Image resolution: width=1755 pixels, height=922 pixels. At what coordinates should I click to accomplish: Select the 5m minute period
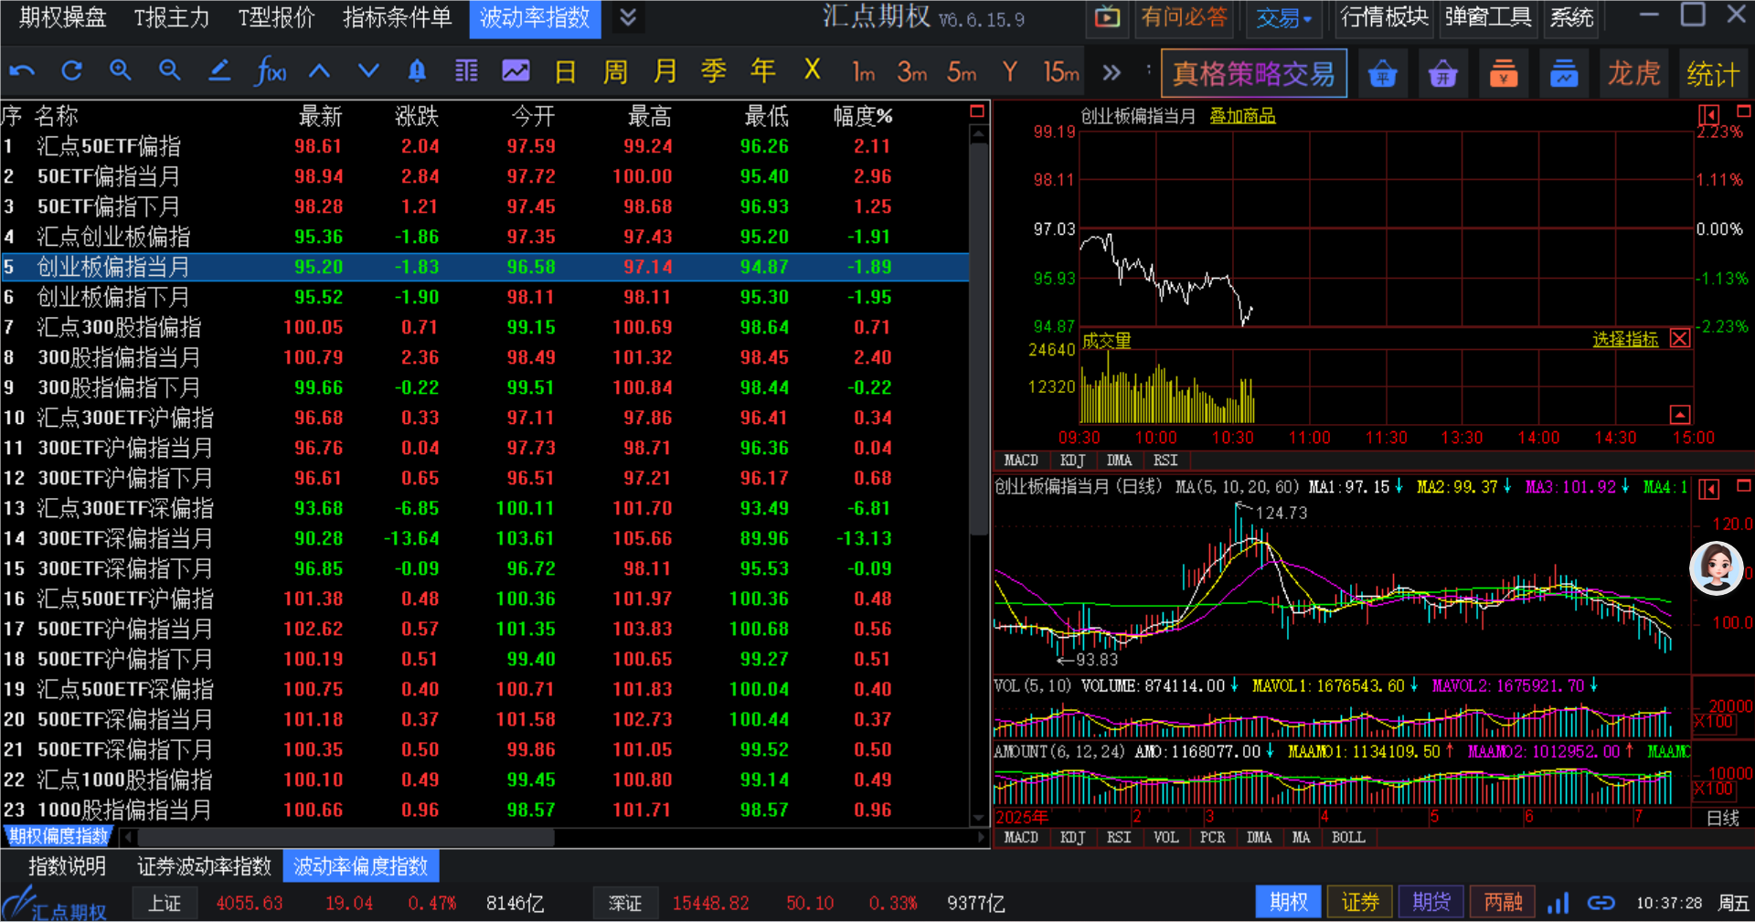pyautogui.click(x=961, y=71)
